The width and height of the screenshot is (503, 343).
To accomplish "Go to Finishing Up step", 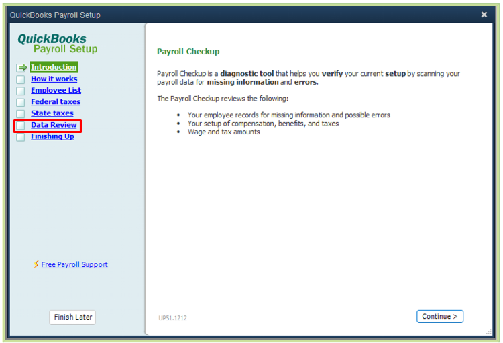I will [52, 136].
